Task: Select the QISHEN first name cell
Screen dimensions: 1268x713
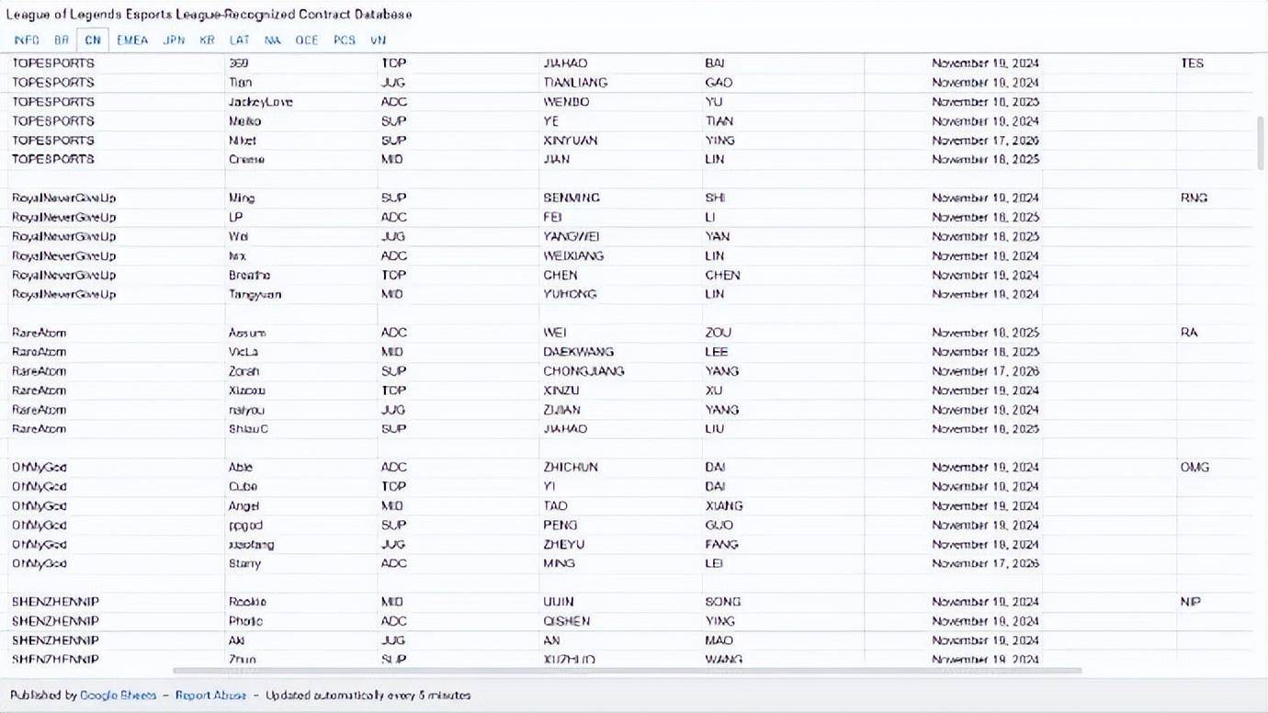Action: coord(566,621)
